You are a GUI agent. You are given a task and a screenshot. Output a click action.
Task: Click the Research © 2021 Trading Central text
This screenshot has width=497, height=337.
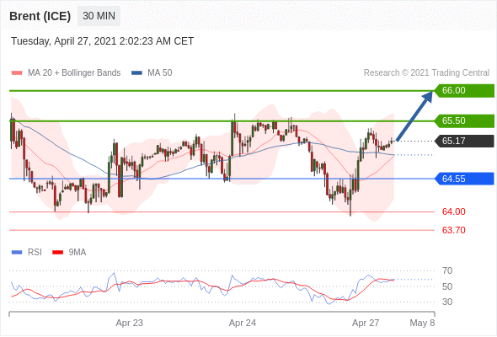[426, 73]
